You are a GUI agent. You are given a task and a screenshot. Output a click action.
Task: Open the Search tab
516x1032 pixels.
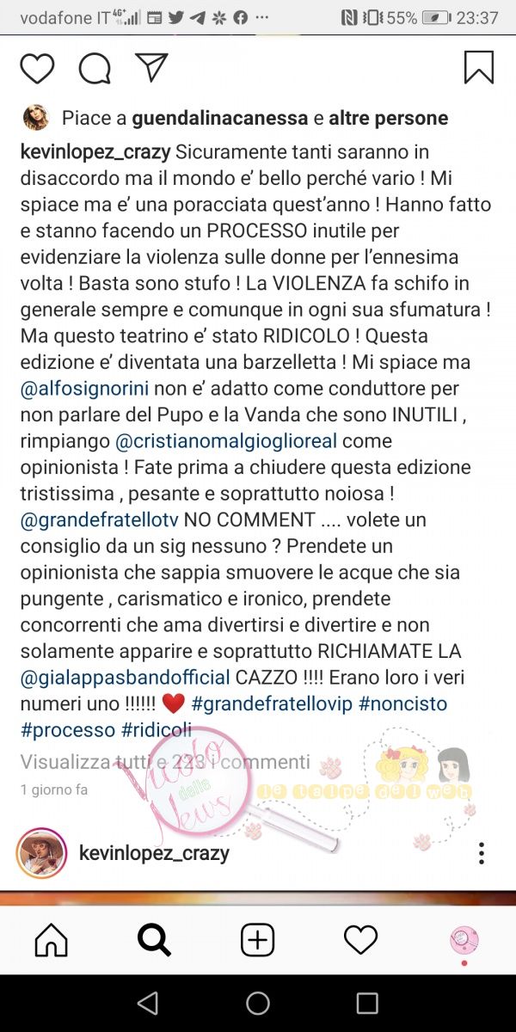(x=155, y=940)
